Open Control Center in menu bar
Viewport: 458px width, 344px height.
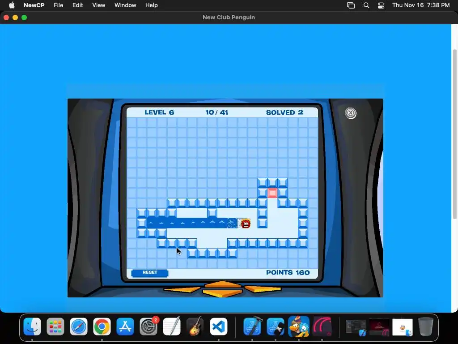(381, 5)
